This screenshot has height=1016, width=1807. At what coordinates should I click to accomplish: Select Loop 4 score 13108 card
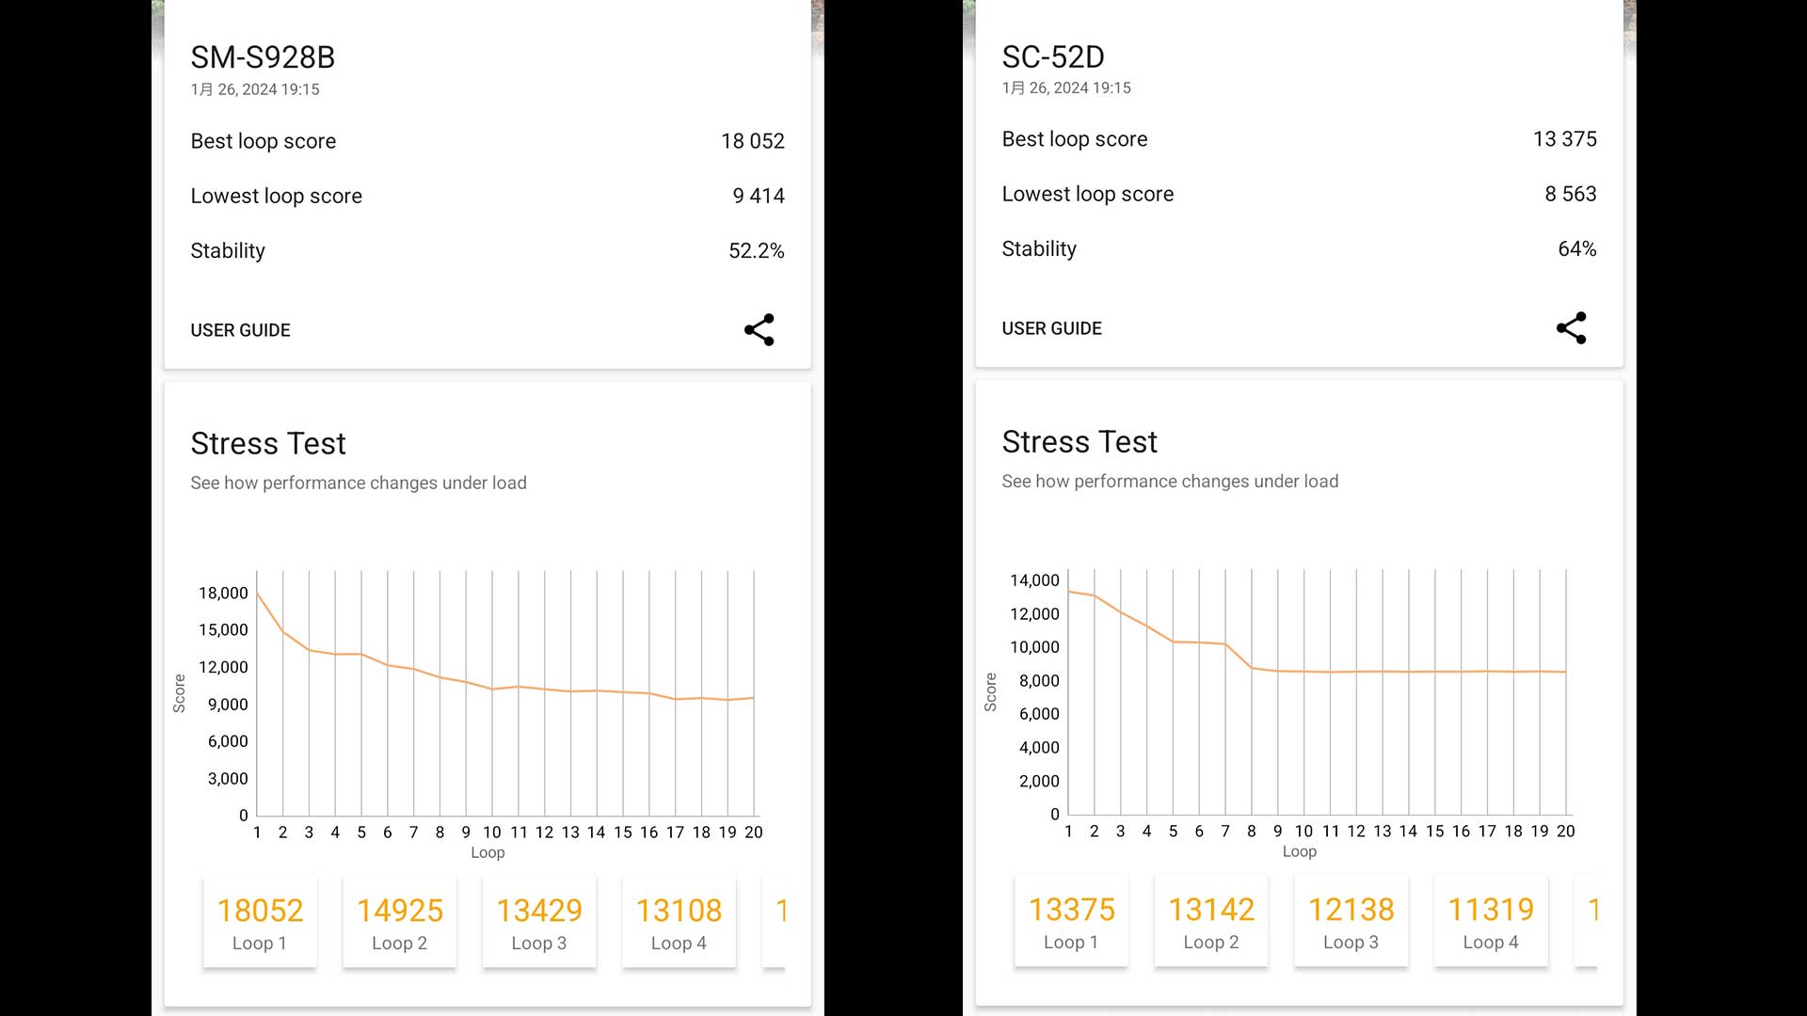click(679, 922)
